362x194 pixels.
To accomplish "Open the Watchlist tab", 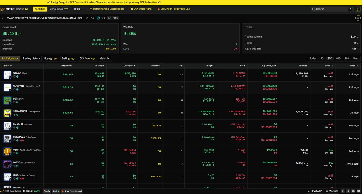I will 105,59.
